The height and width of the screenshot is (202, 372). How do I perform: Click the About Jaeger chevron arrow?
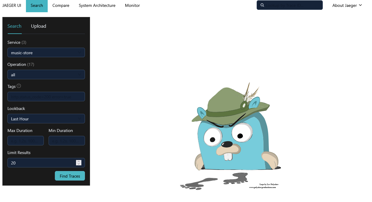coord(360,5)
